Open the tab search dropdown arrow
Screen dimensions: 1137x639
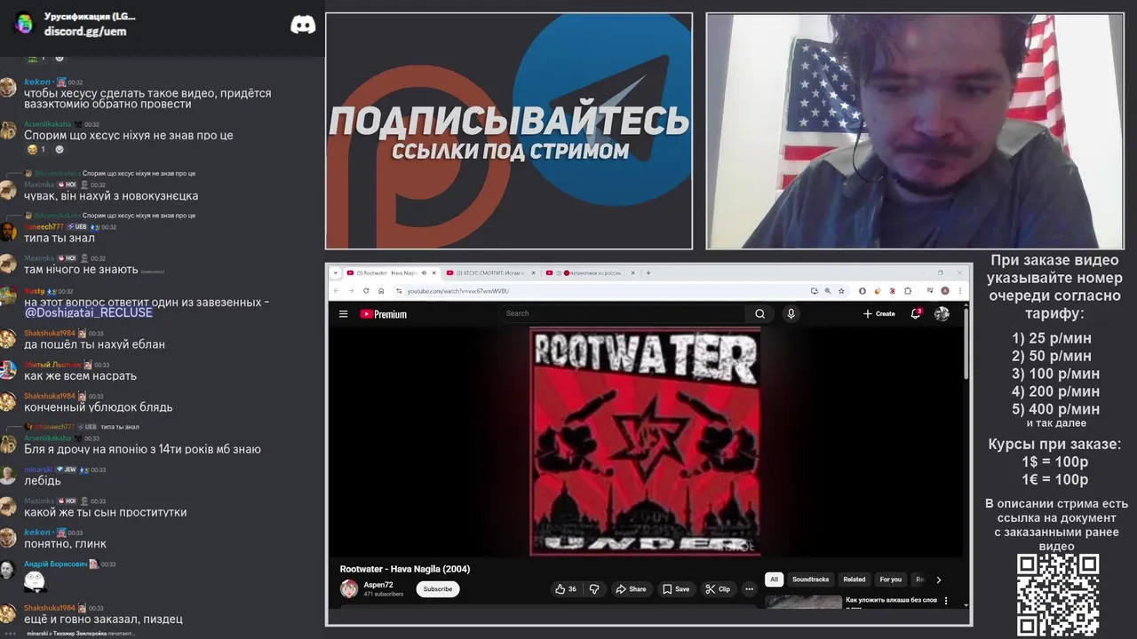[x=336, y=272]
